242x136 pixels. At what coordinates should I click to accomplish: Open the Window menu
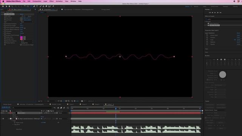(x=73, y=1)
